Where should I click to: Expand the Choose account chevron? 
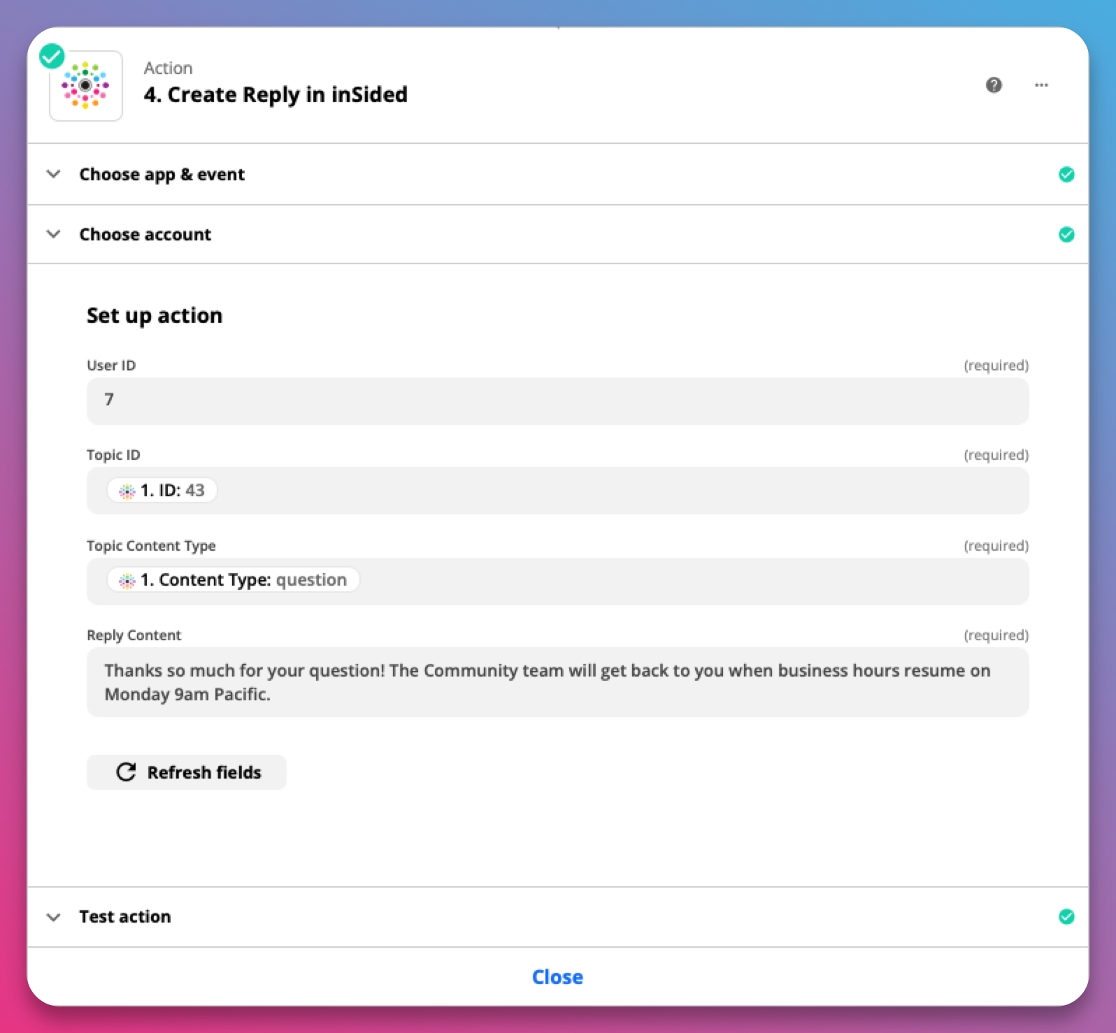[x=53, y=234]
